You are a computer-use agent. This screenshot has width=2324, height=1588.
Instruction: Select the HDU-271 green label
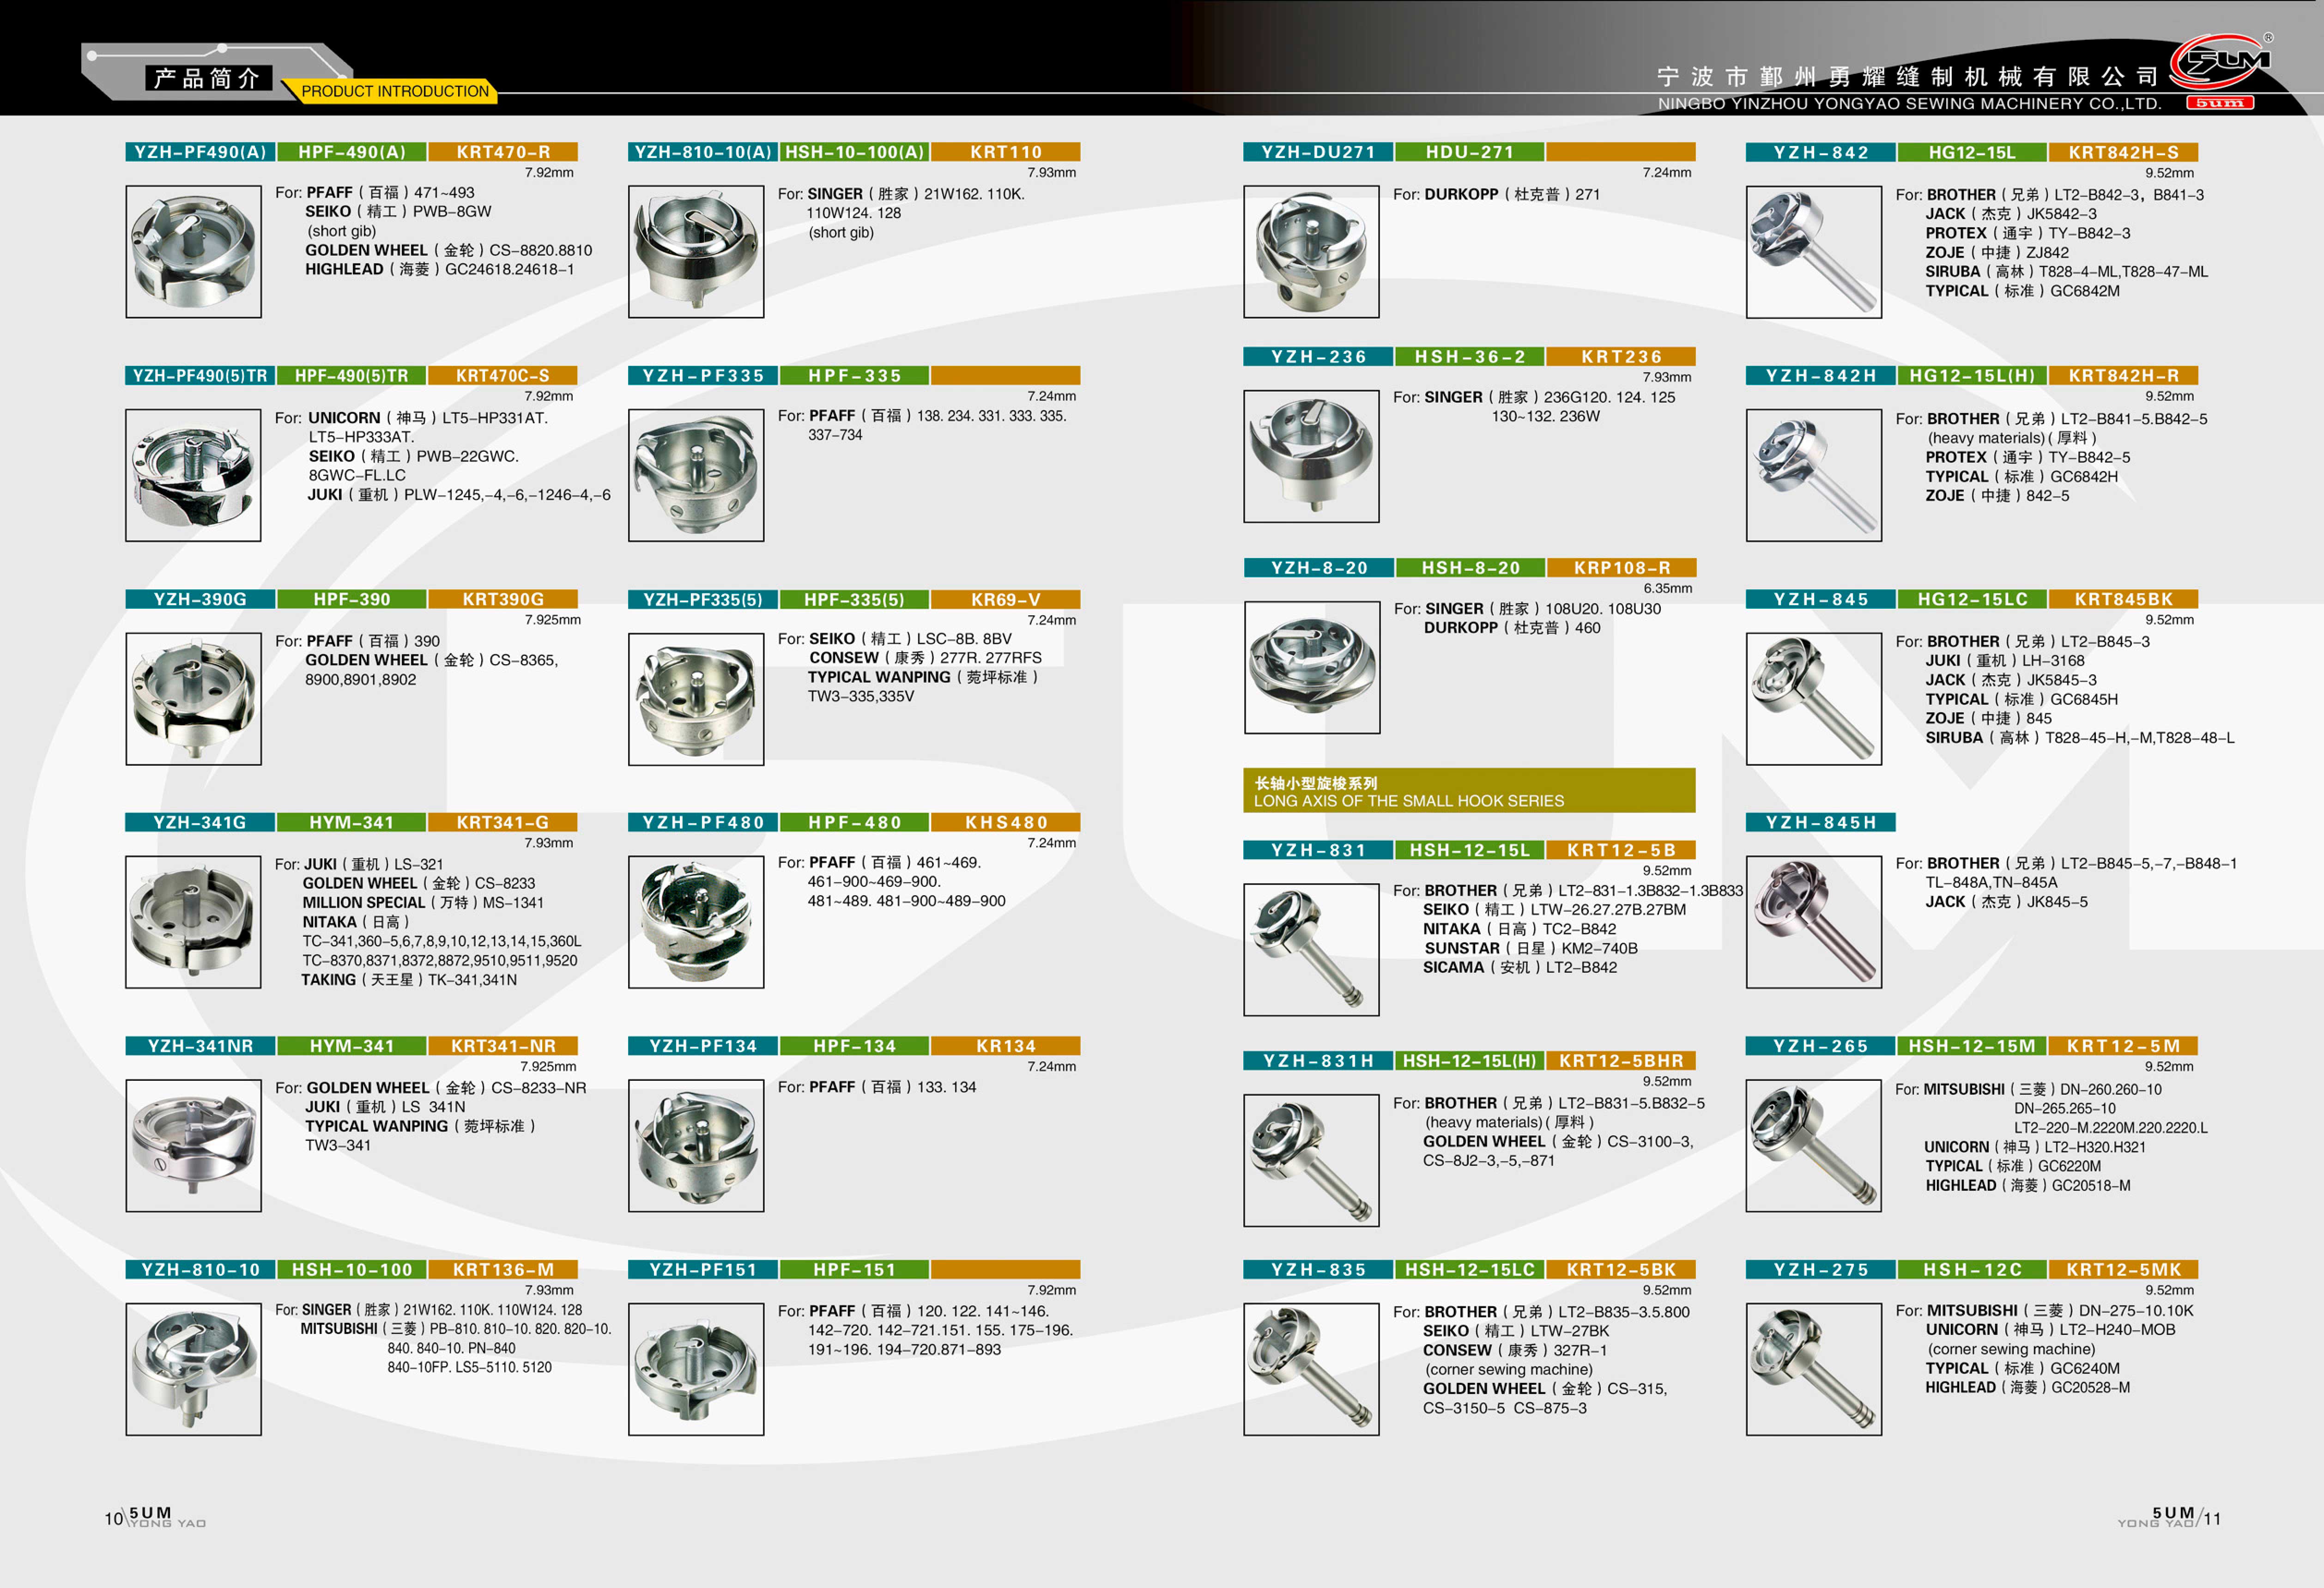[x=1470, y=152]
